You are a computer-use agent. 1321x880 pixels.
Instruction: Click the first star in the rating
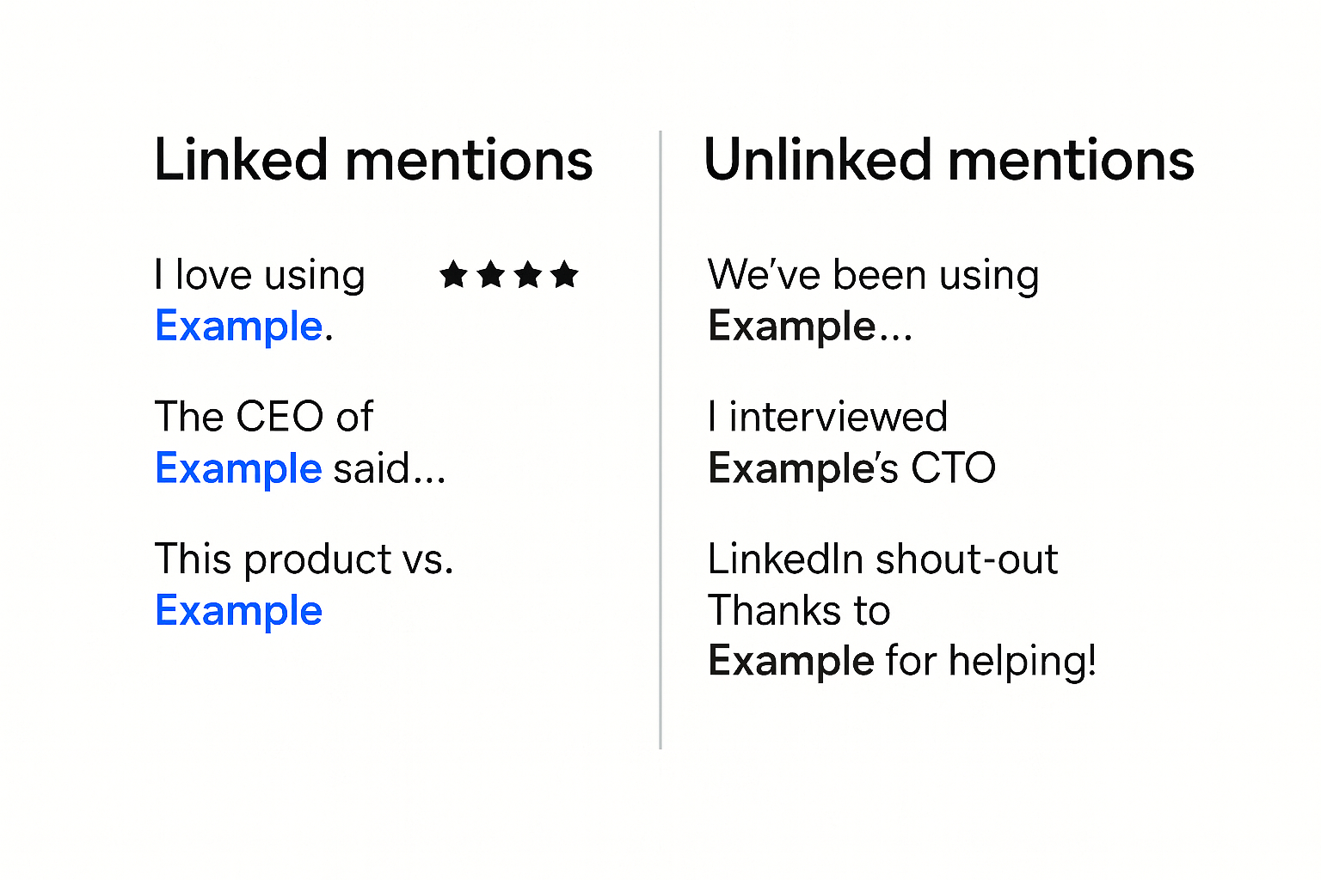(453, 275)
